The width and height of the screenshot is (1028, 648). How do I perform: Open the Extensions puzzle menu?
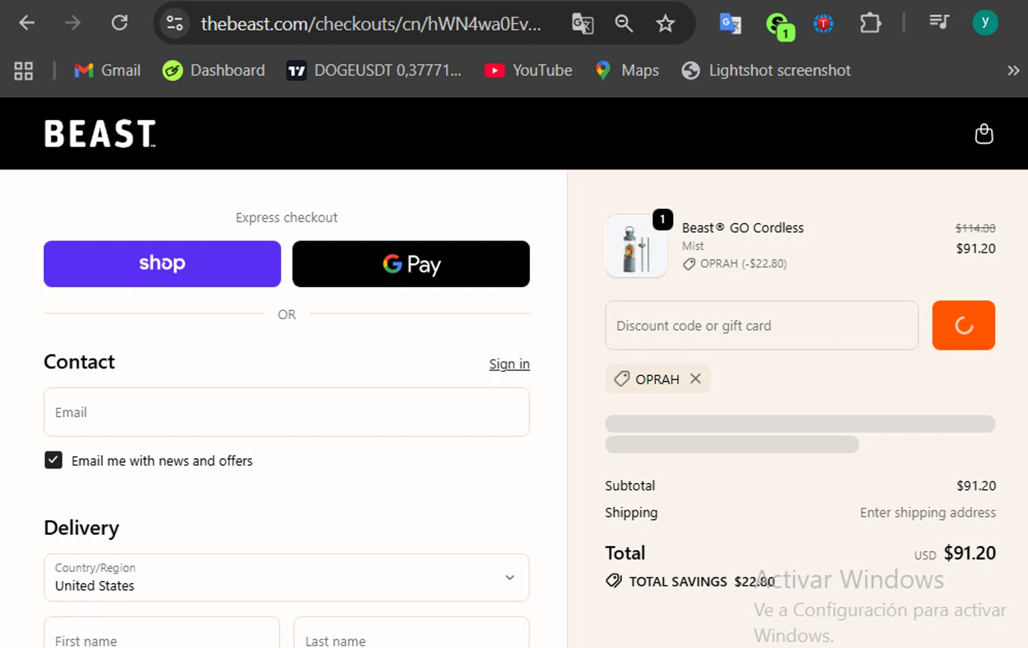(870, 24)
